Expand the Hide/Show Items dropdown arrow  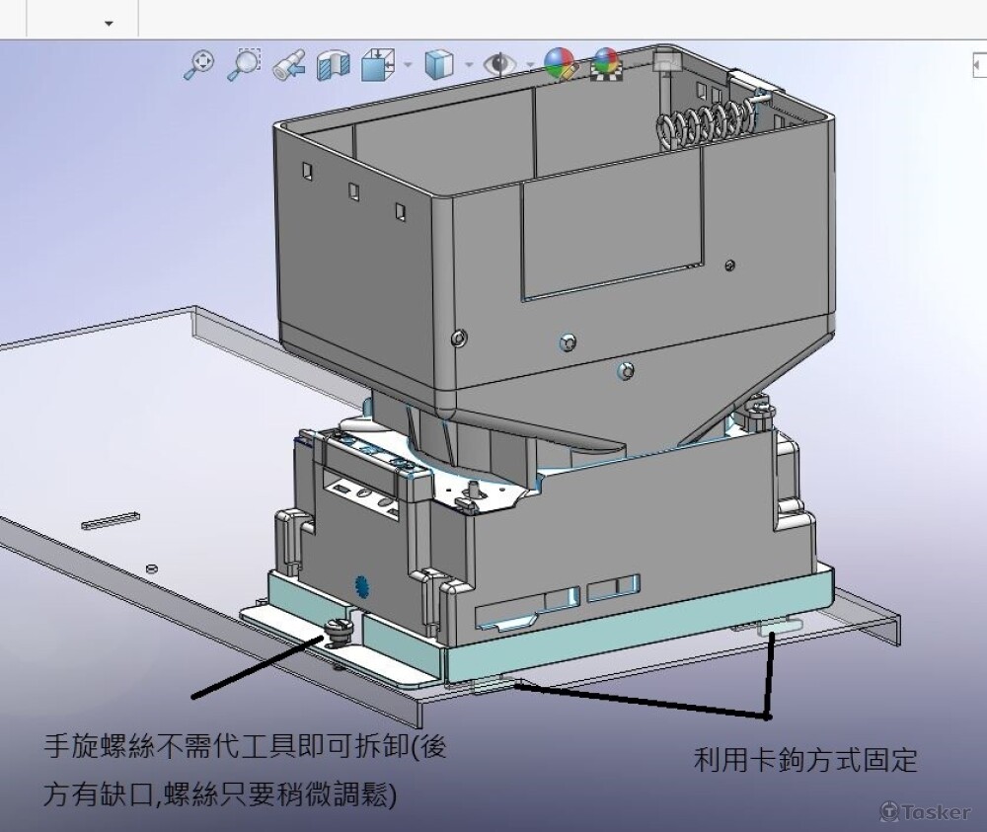[x=530, y=64]
